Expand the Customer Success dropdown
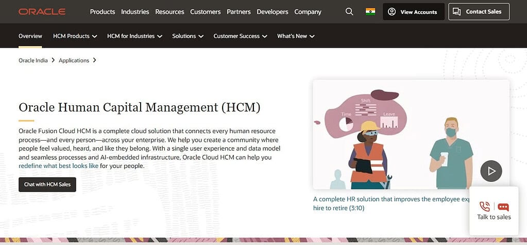Image resolution: width=527 pixels, height=245 pixels. click(240, 36)
